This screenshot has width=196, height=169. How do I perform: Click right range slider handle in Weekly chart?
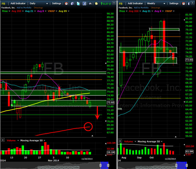click(x=187, y=165)
